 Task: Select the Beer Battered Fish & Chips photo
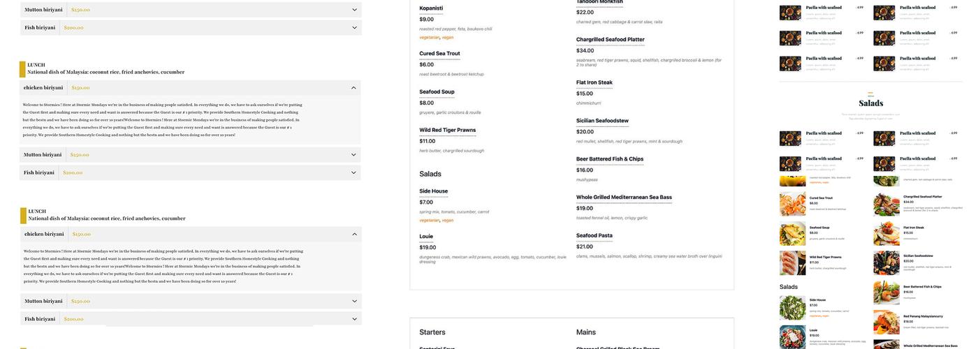[886, 292]
